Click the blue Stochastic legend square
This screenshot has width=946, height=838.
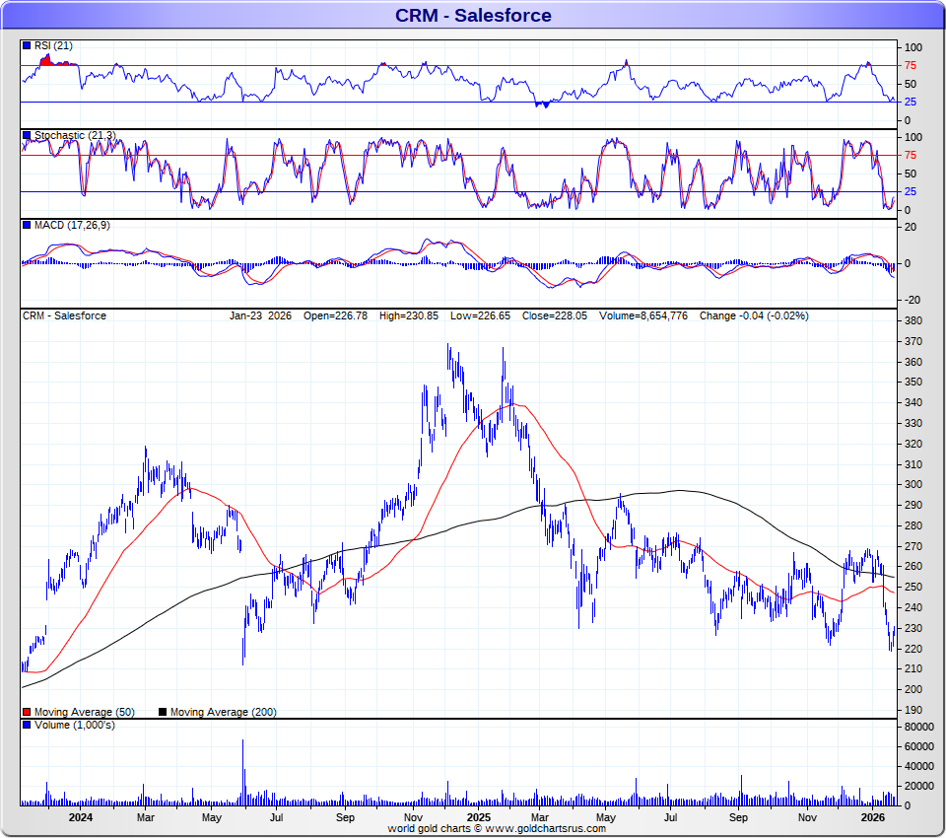pyautogui.click(x=27, y=135)
